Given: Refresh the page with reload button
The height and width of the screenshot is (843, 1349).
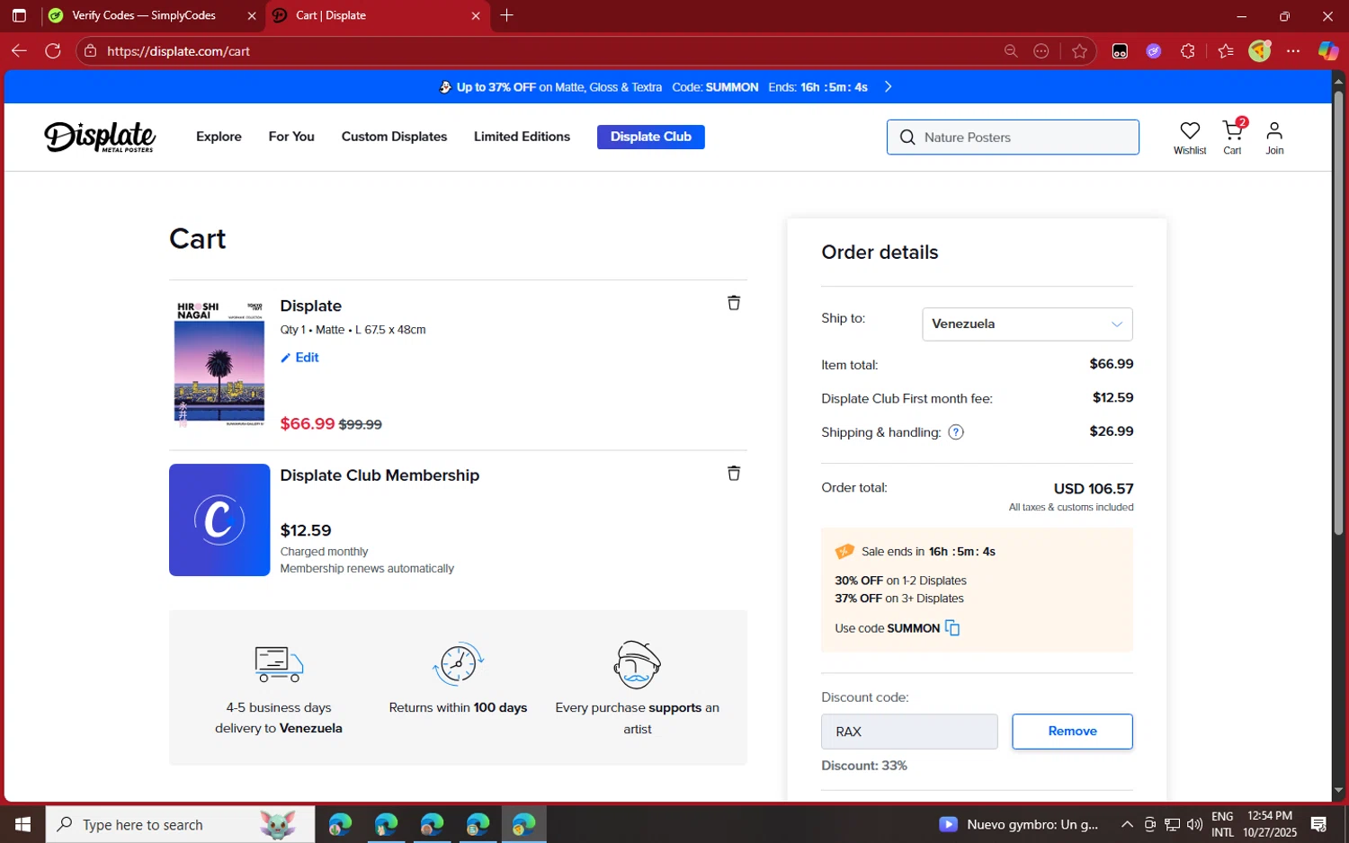Looking at the screenshot, I should 53,51.
